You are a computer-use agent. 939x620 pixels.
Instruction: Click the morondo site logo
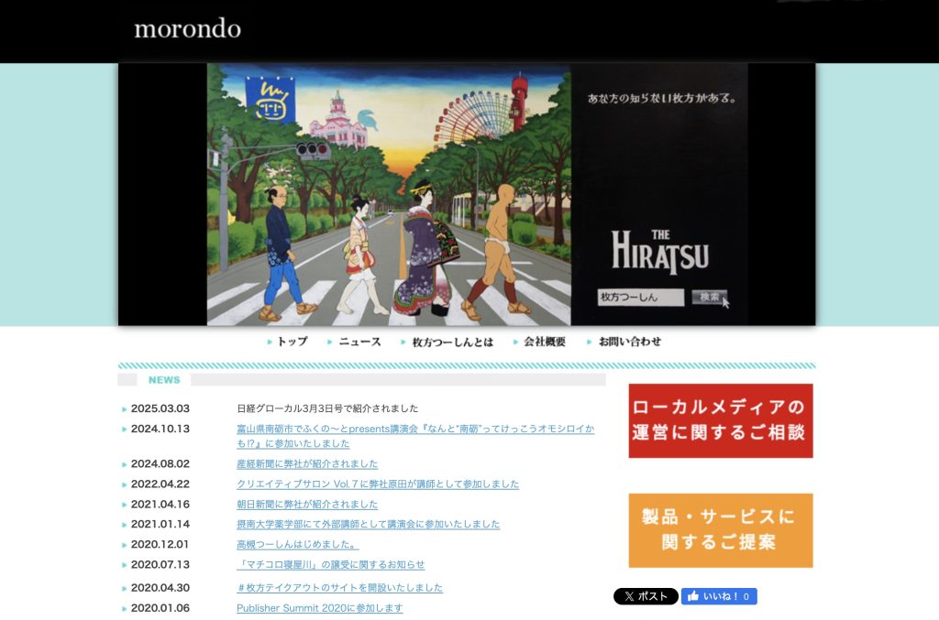[187, 28]
